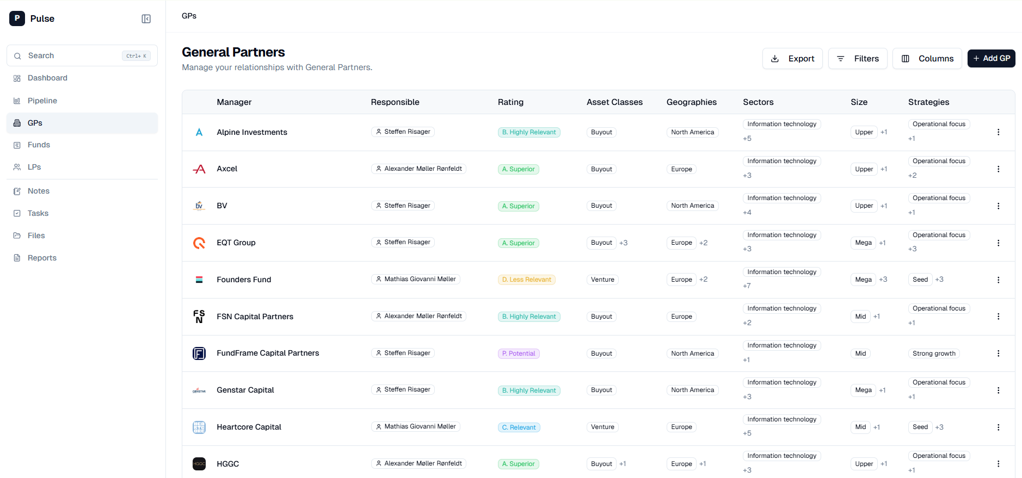Select GPs in the sidebar
Screen dimensions: 1022x478
pos(82,123)
